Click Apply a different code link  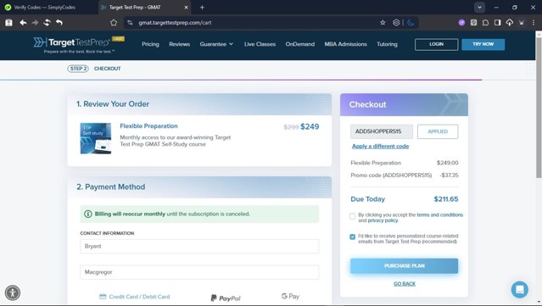pos(380,146)
